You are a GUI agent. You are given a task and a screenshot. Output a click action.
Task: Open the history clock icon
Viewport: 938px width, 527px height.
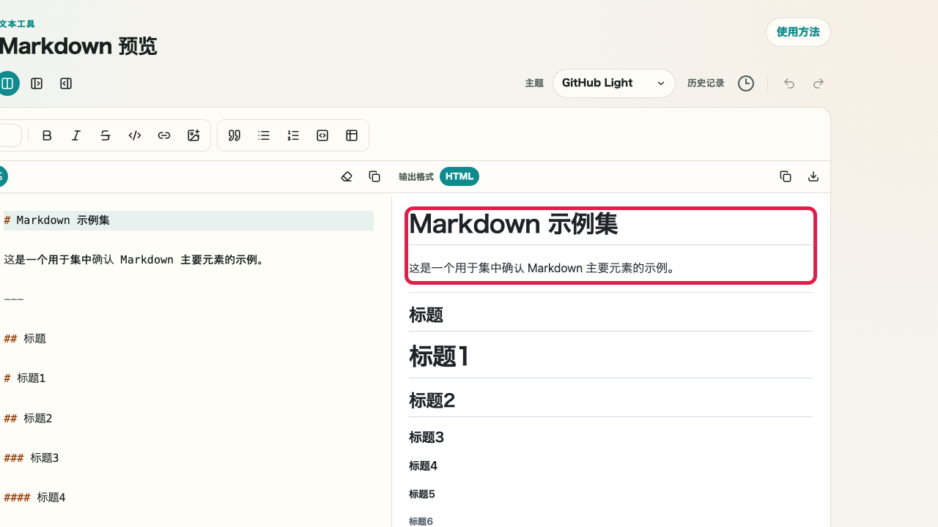[x=746, y=83]
